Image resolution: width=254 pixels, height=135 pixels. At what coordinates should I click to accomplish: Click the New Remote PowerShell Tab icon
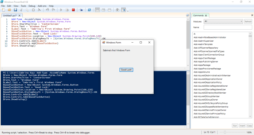click(x=81, y=10)
